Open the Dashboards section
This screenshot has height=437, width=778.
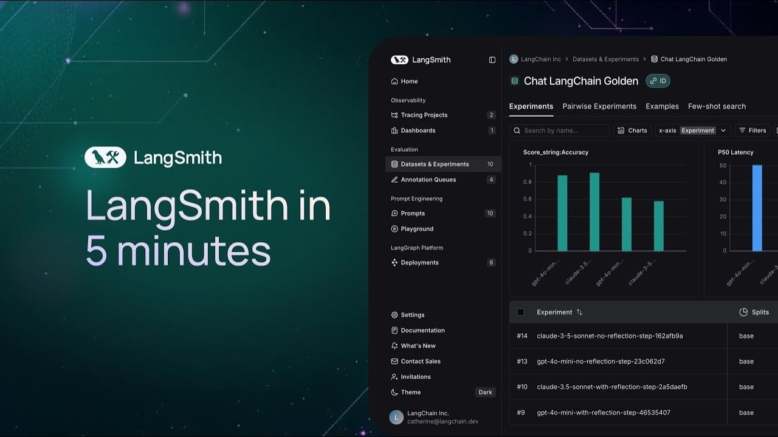(x=419, y=130)
